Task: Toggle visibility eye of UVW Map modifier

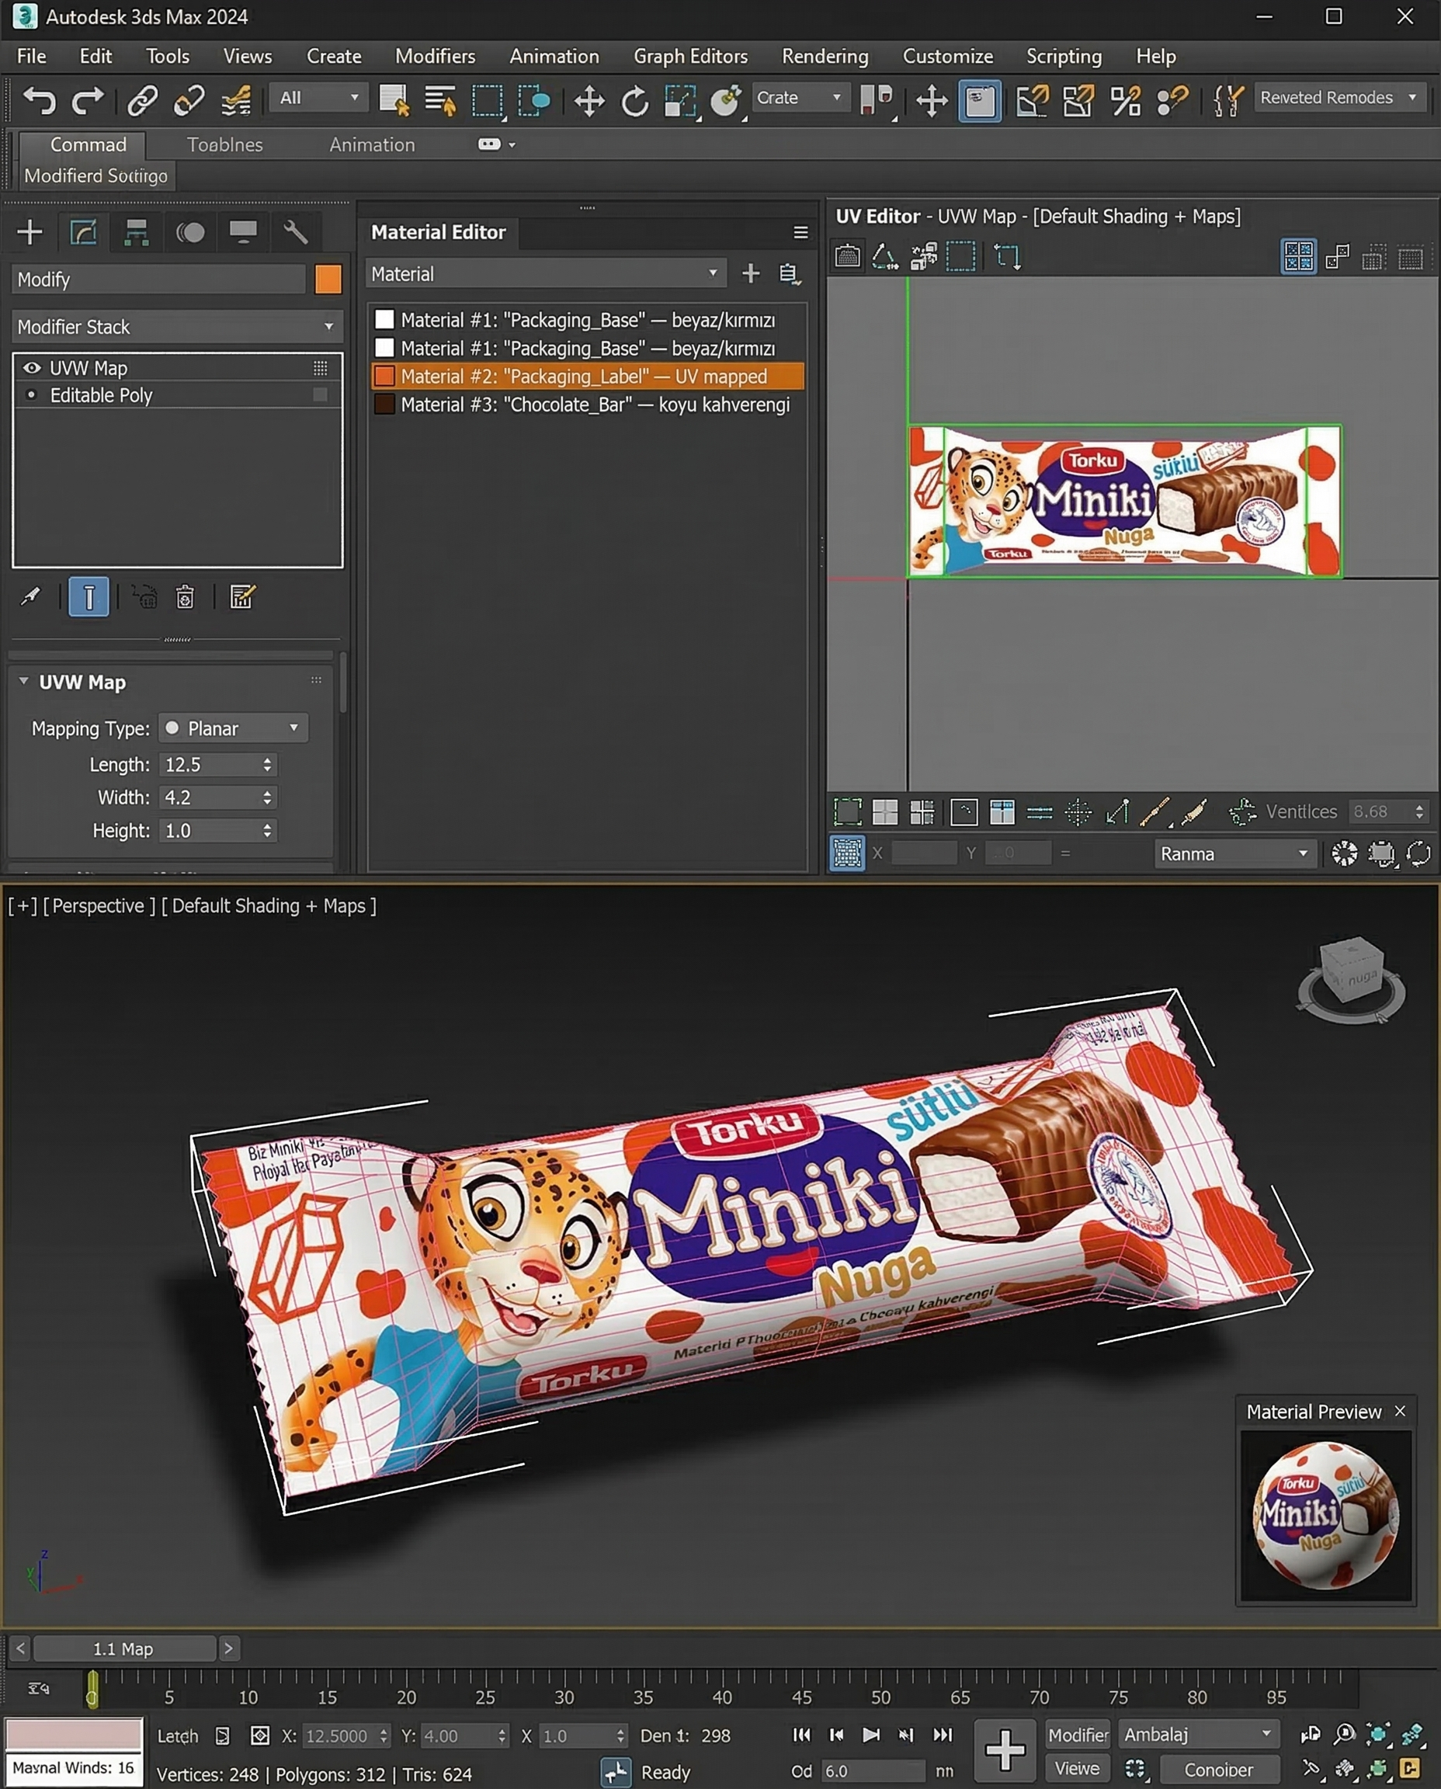Action: coord(32,368)
